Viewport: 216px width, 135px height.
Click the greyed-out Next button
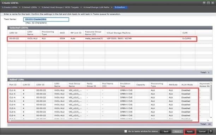(178, 131)
